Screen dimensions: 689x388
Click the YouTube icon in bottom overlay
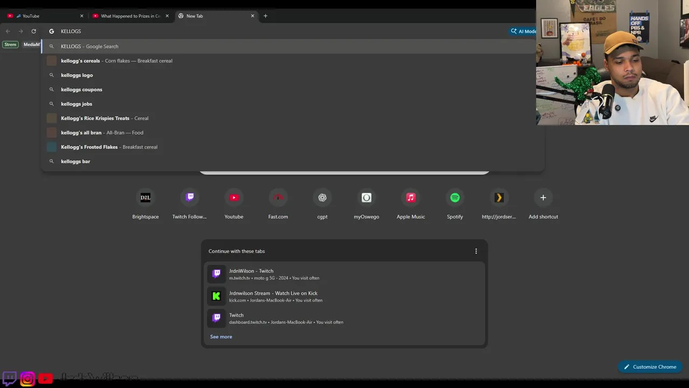(46, 379)
